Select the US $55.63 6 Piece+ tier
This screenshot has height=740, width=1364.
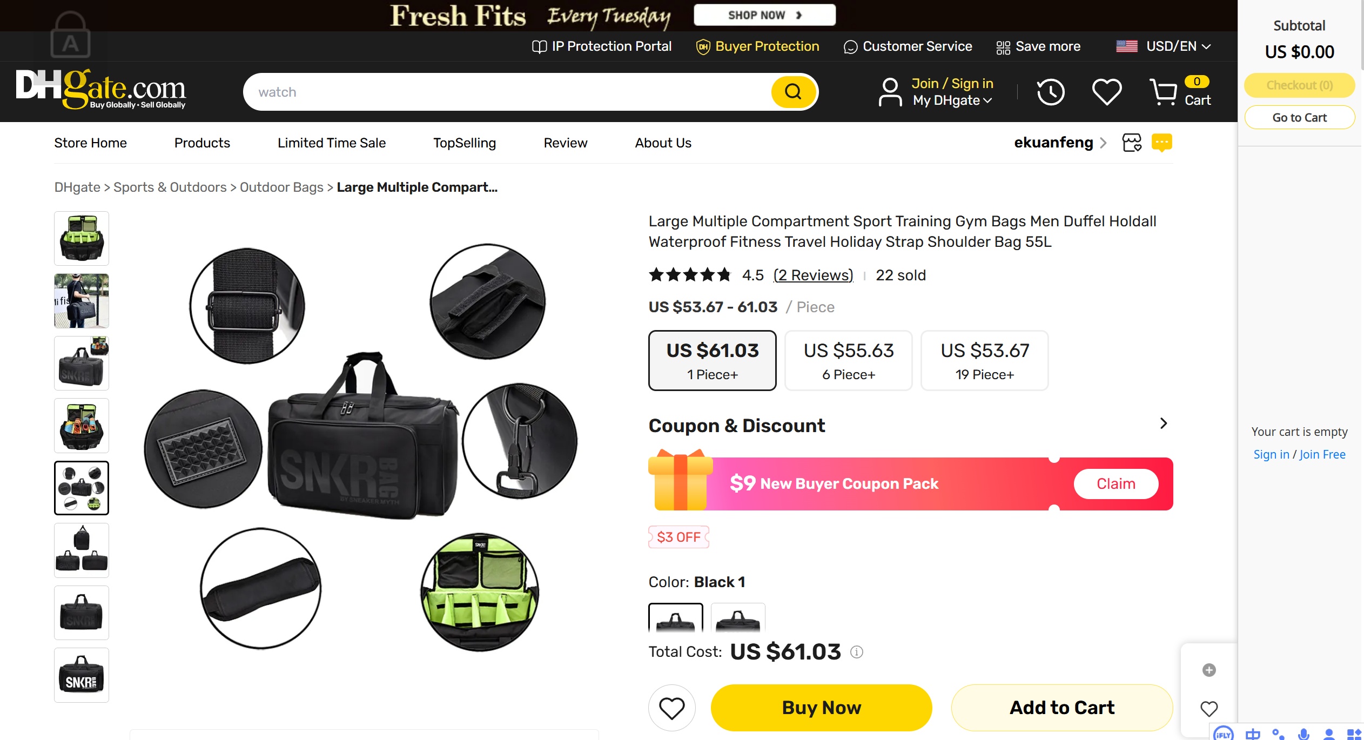coord(848,360)
